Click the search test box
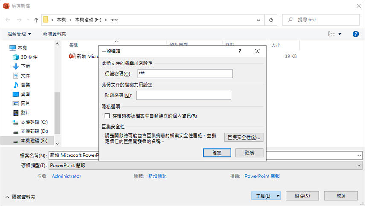This screenshot has width=365, height=206. click(321, 20)
